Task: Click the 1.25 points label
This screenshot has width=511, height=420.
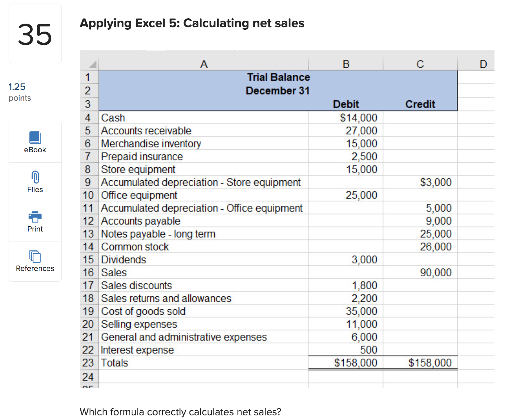Action: pyautogui.click(x=17, y=87)
